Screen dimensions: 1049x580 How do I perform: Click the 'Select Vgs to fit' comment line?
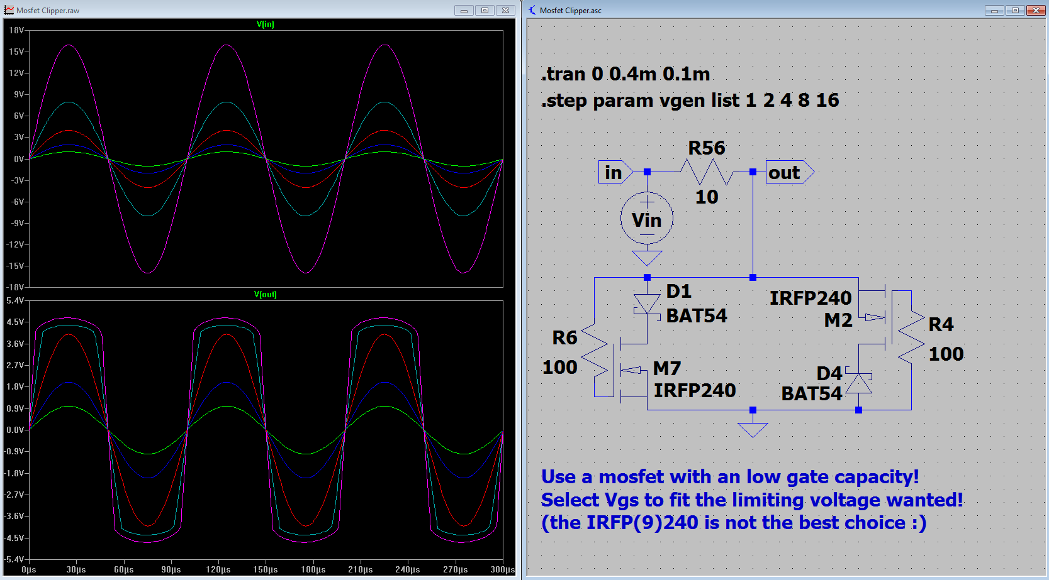pyautogui.click(x=752, y=500)
